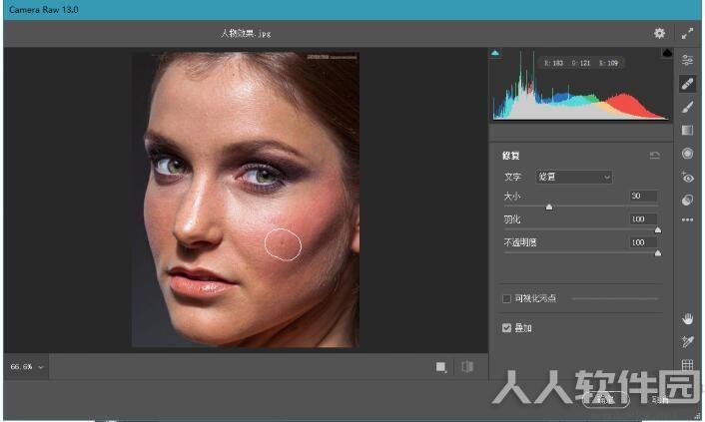Select the Adjustment Brush tool

point(687,107)
